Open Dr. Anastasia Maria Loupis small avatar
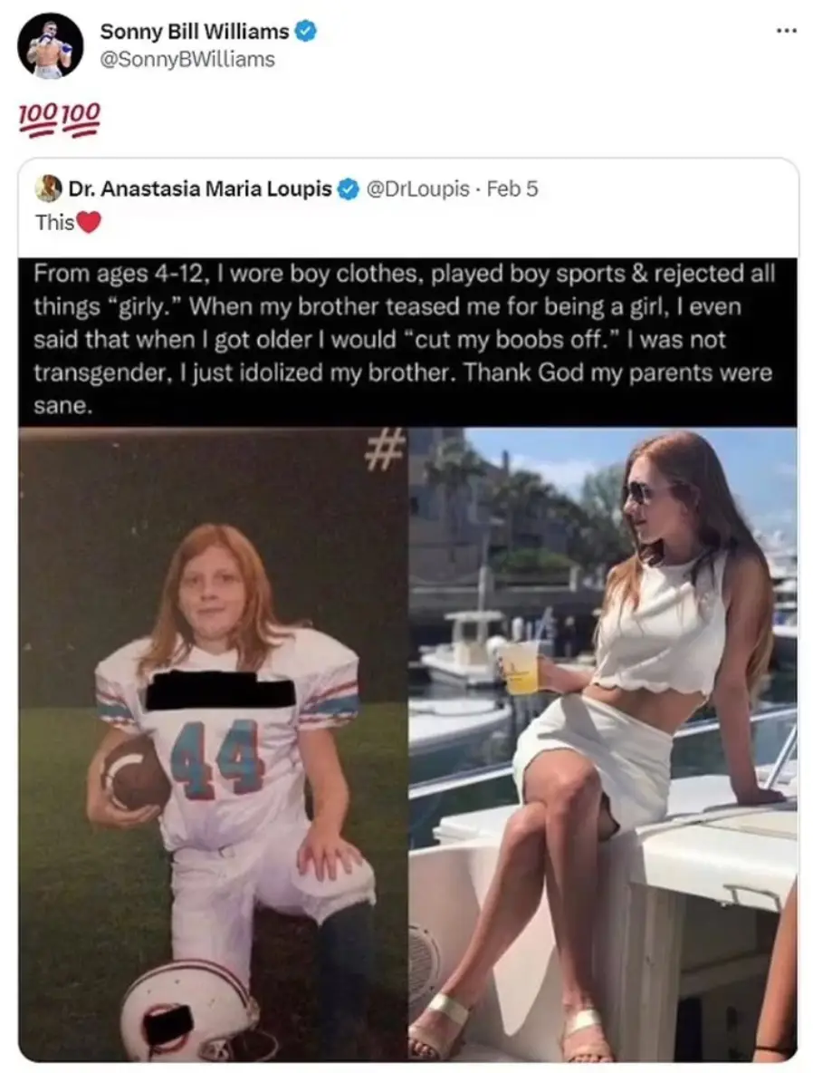 (48, 188)
